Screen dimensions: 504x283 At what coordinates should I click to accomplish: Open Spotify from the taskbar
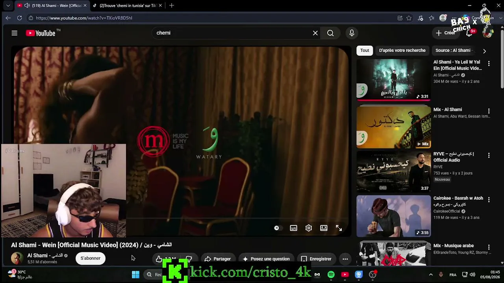331,275
